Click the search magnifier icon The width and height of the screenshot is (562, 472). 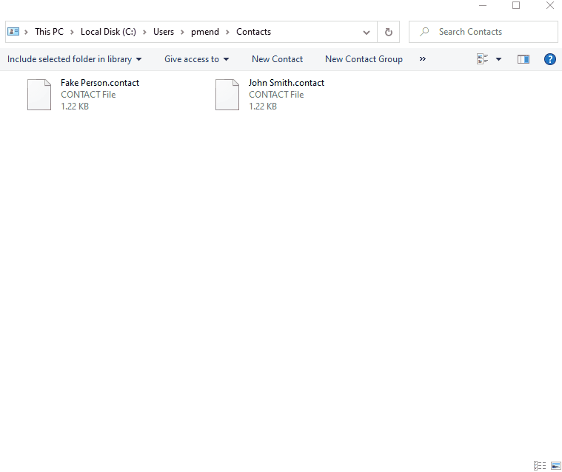click(x=424, y=32)
